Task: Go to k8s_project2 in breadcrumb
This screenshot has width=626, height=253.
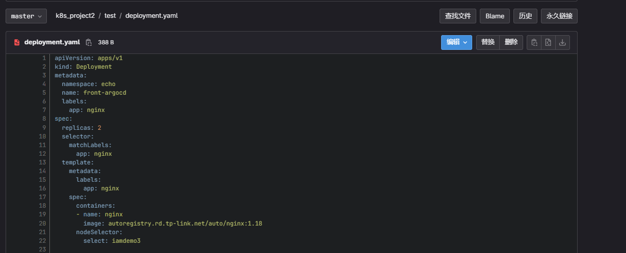Action: tap(75, 16)
